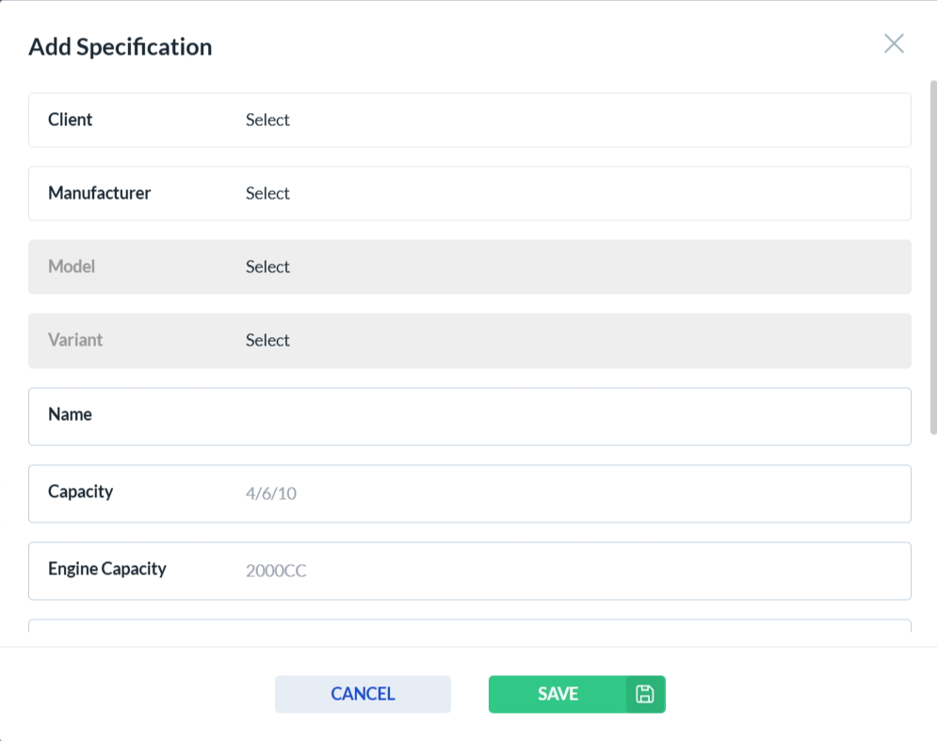
Task: Click the floppy disk save icon
Action: (645, 694)
